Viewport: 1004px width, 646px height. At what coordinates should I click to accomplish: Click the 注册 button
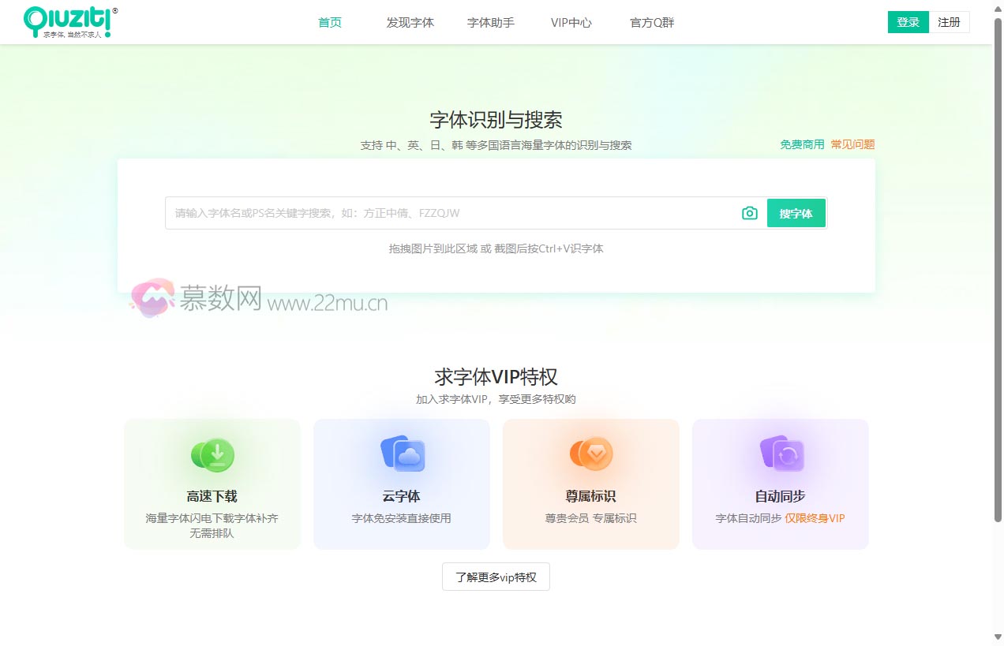950,22
